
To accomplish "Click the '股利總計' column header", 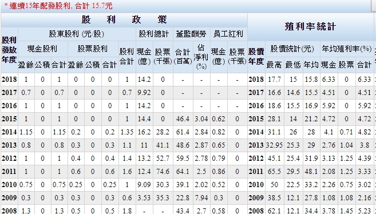I will click(x=154, y=34).
